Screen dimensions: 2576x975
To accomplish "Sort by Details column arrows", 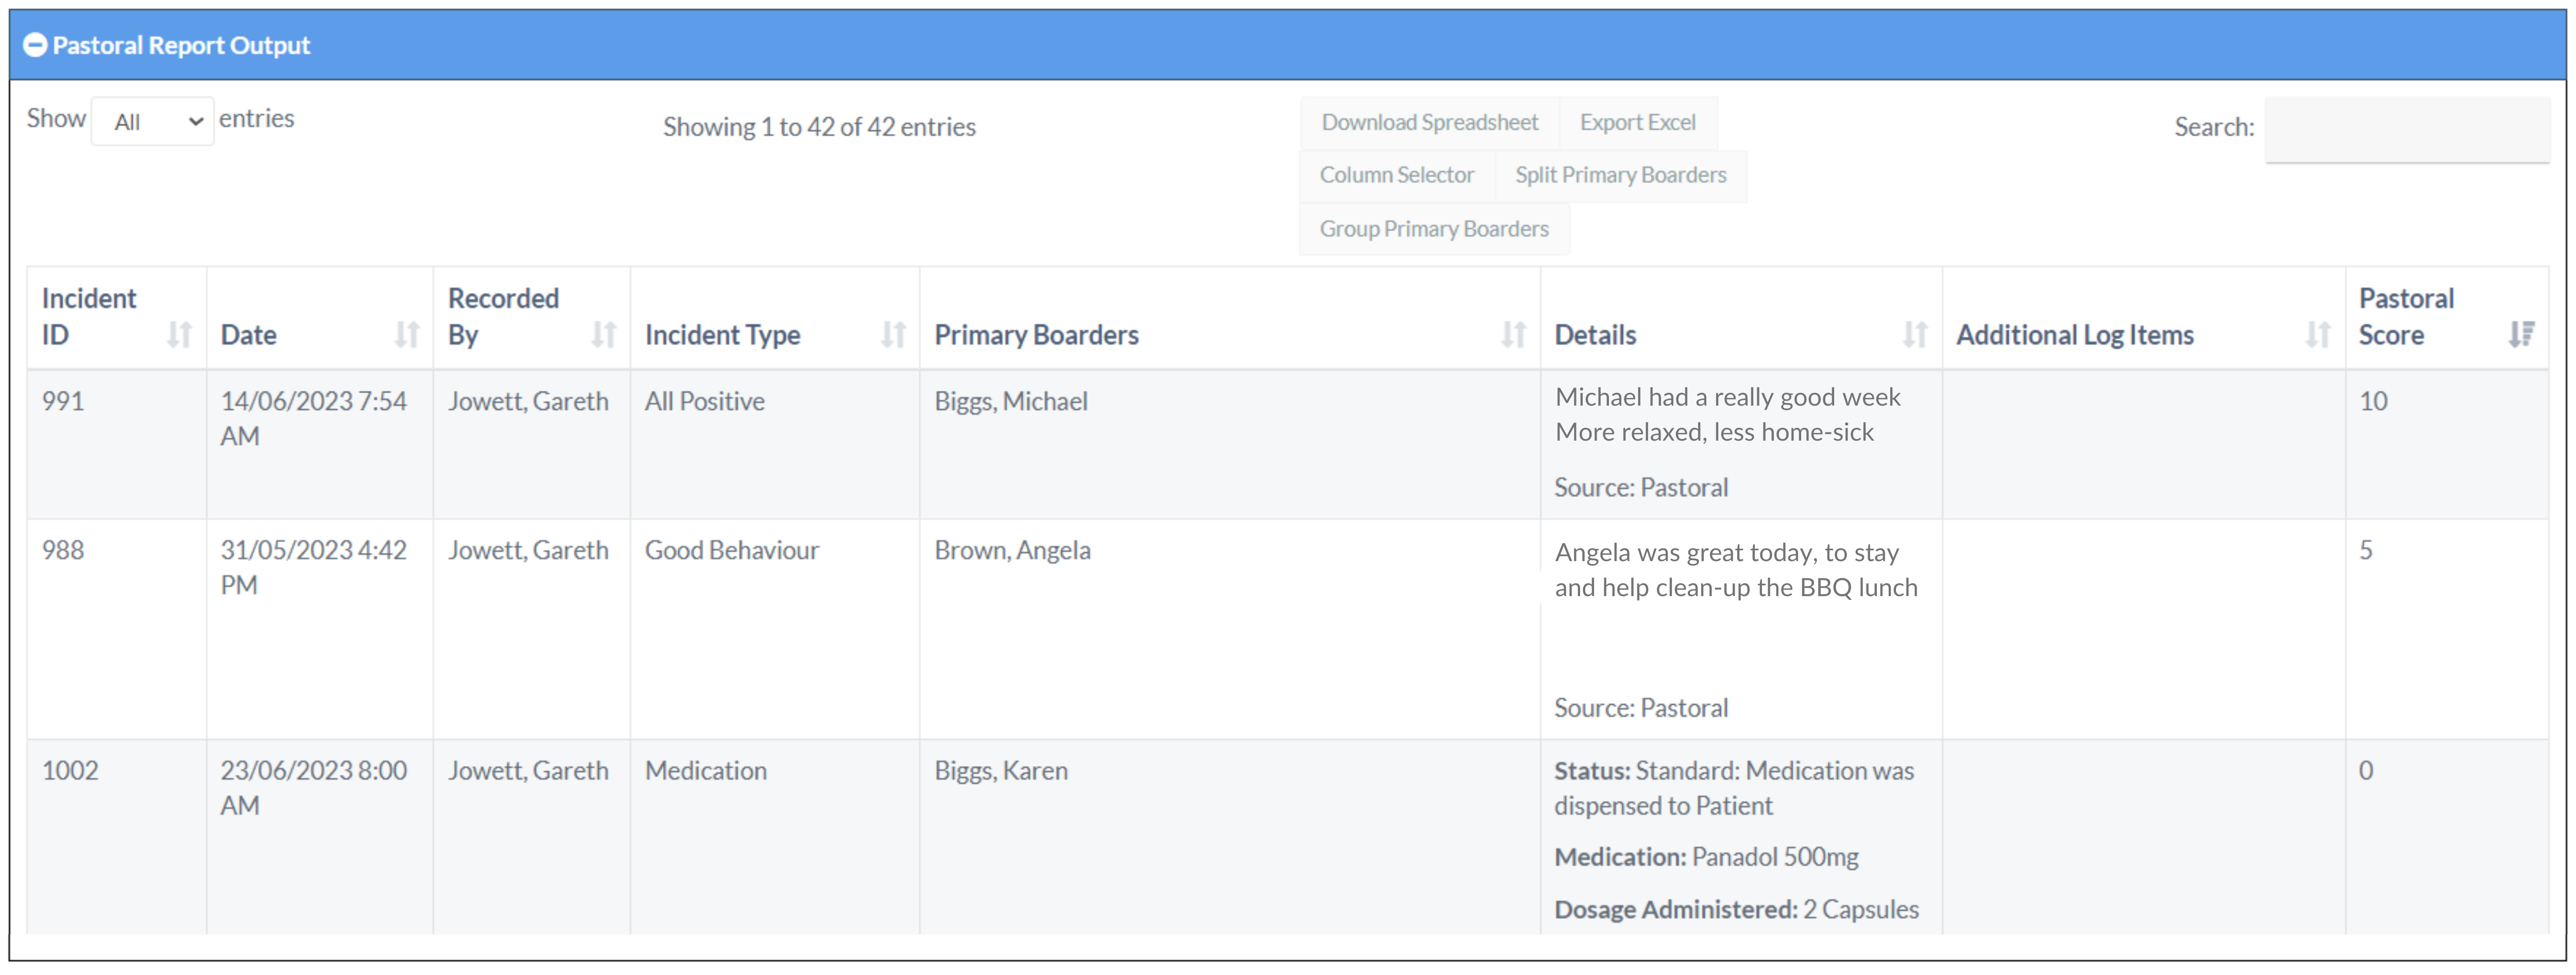I will (x=1914, y=335).
